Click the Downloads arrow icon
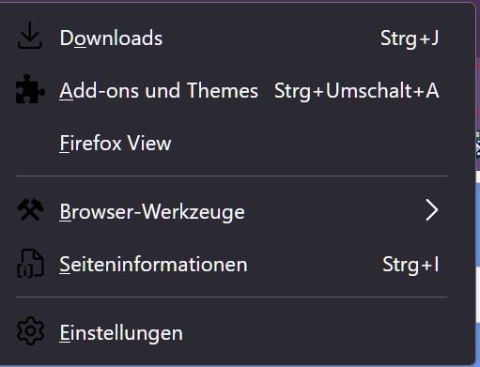The height and width of the screenshot is (367, 480). point(30,36)
